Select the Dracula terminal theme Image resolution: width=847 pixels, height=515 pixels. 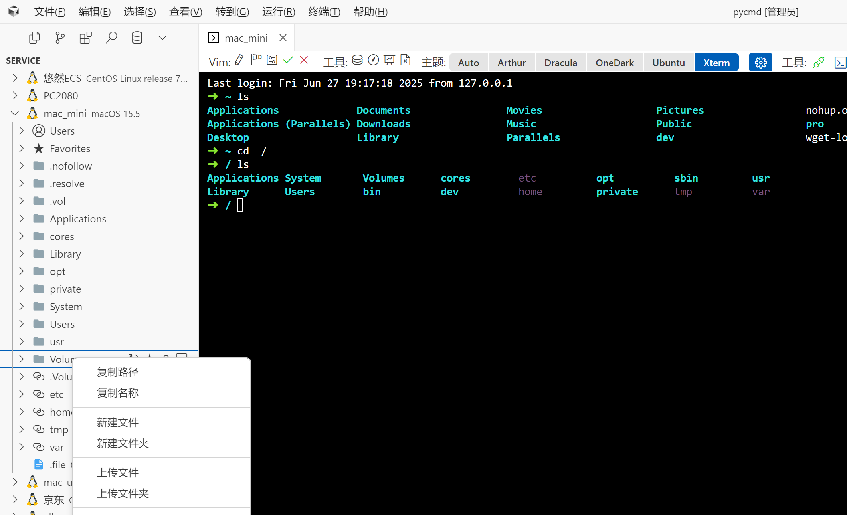pos(560,63)
